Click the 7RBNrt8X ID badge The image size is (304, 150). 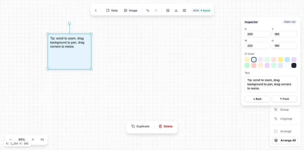point(290,22)
